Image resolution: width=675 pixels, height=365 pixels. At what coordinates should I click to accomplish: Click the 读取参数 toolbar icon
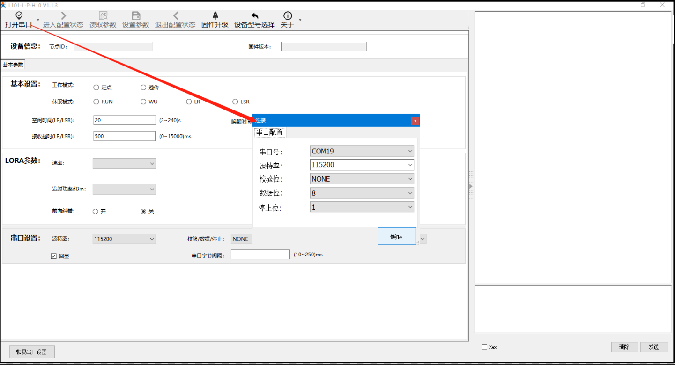103,16
